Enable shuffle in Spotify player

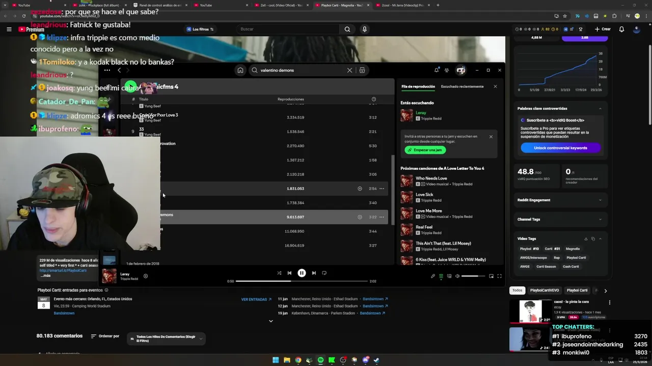pos(279,273)
